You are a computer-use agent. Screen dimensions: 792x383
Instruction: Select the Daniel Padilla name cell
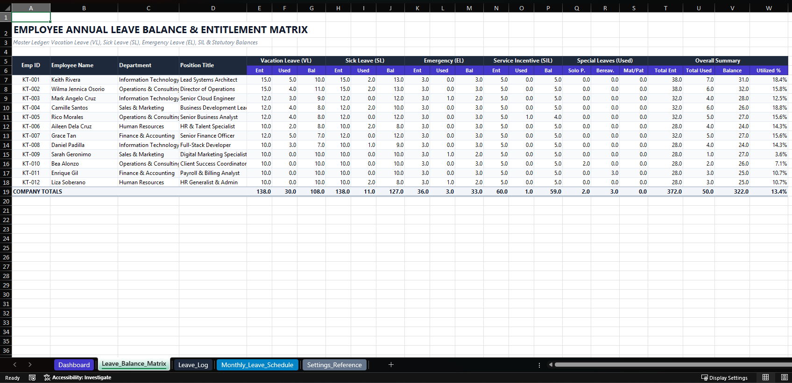coord(84,145)
